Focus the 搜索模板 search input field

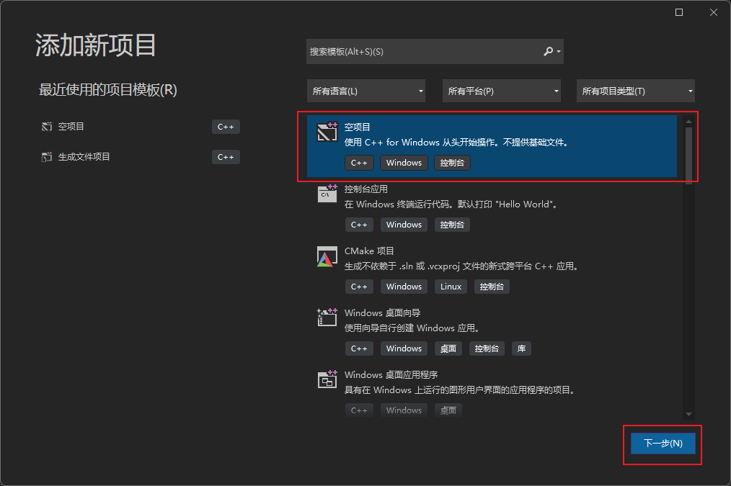point(422,52)
